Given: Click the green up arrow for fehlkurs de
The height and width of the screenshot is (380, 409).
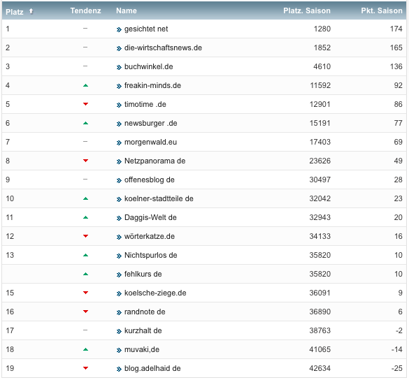Looking at the screenshot, I should (85, 274).
